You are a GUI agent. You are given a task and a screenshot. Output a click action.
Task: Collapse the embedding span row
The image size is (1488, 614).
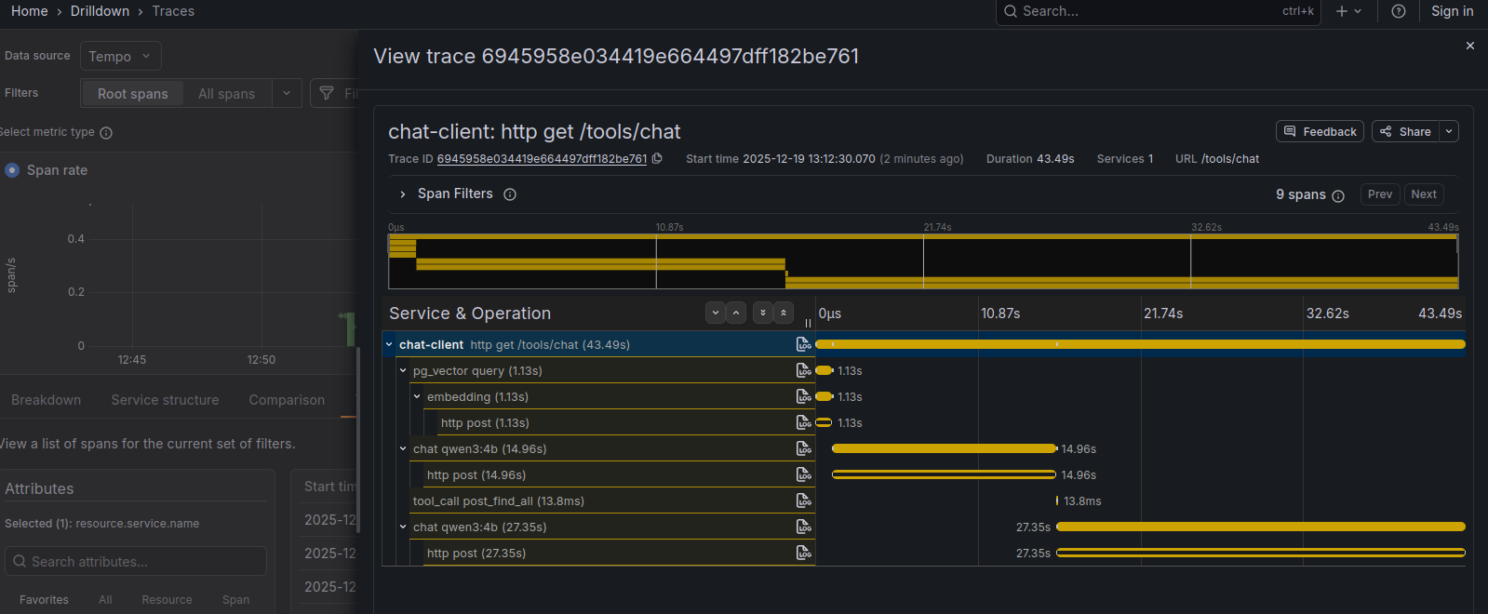pos(417,396)
